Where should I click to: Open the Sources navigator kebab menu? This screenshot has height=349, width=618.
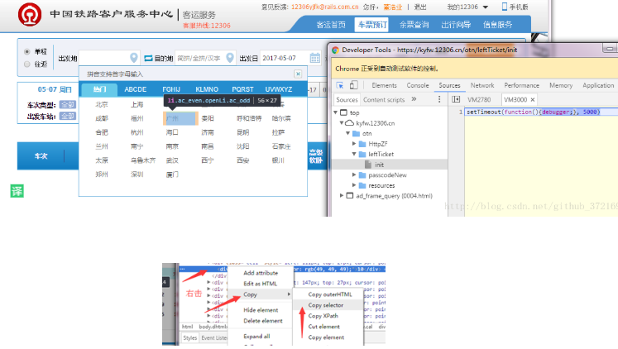point(439,99)
